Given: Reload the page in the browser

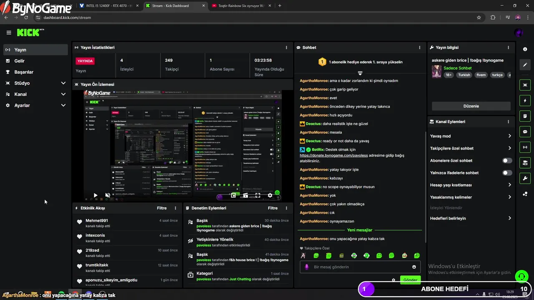Looking at the screenshot, I should coord(26,17).
